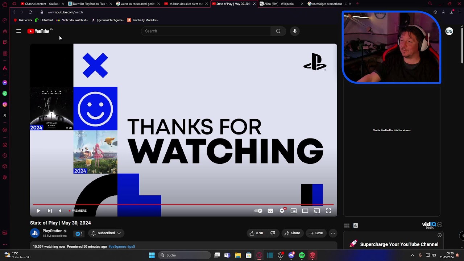Open Messenger in the Opera sidebar
The image size is (464, 261).
[x=5, y=83]
